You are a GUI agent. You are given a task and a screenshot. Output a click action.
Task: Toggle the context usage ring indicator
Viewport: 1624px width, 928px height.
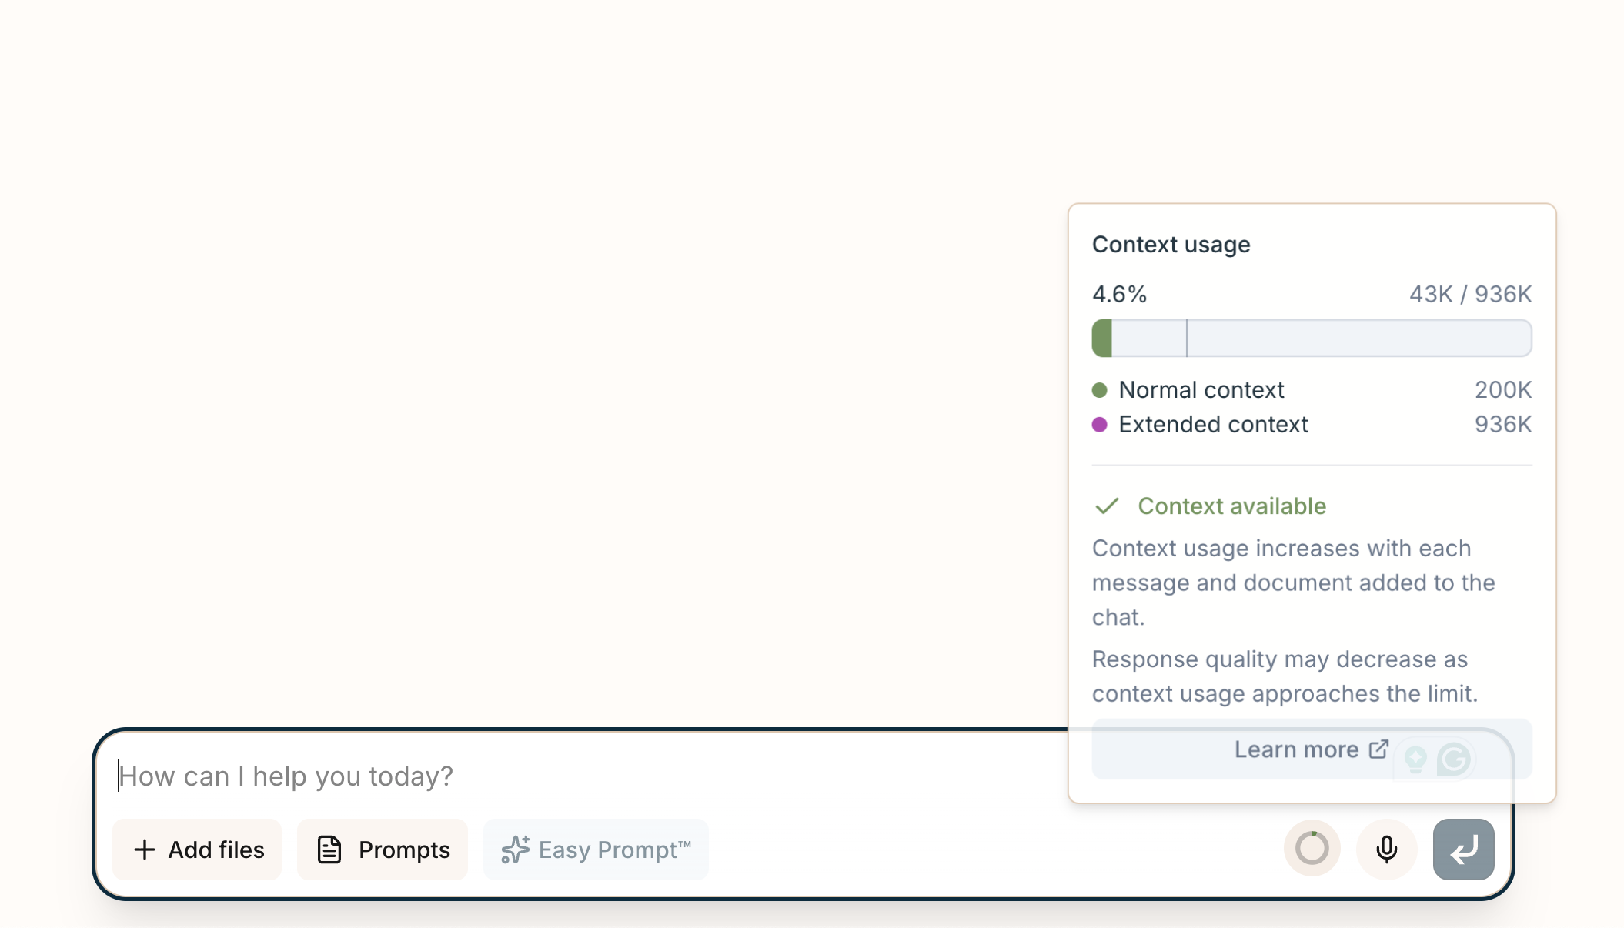1312,849
